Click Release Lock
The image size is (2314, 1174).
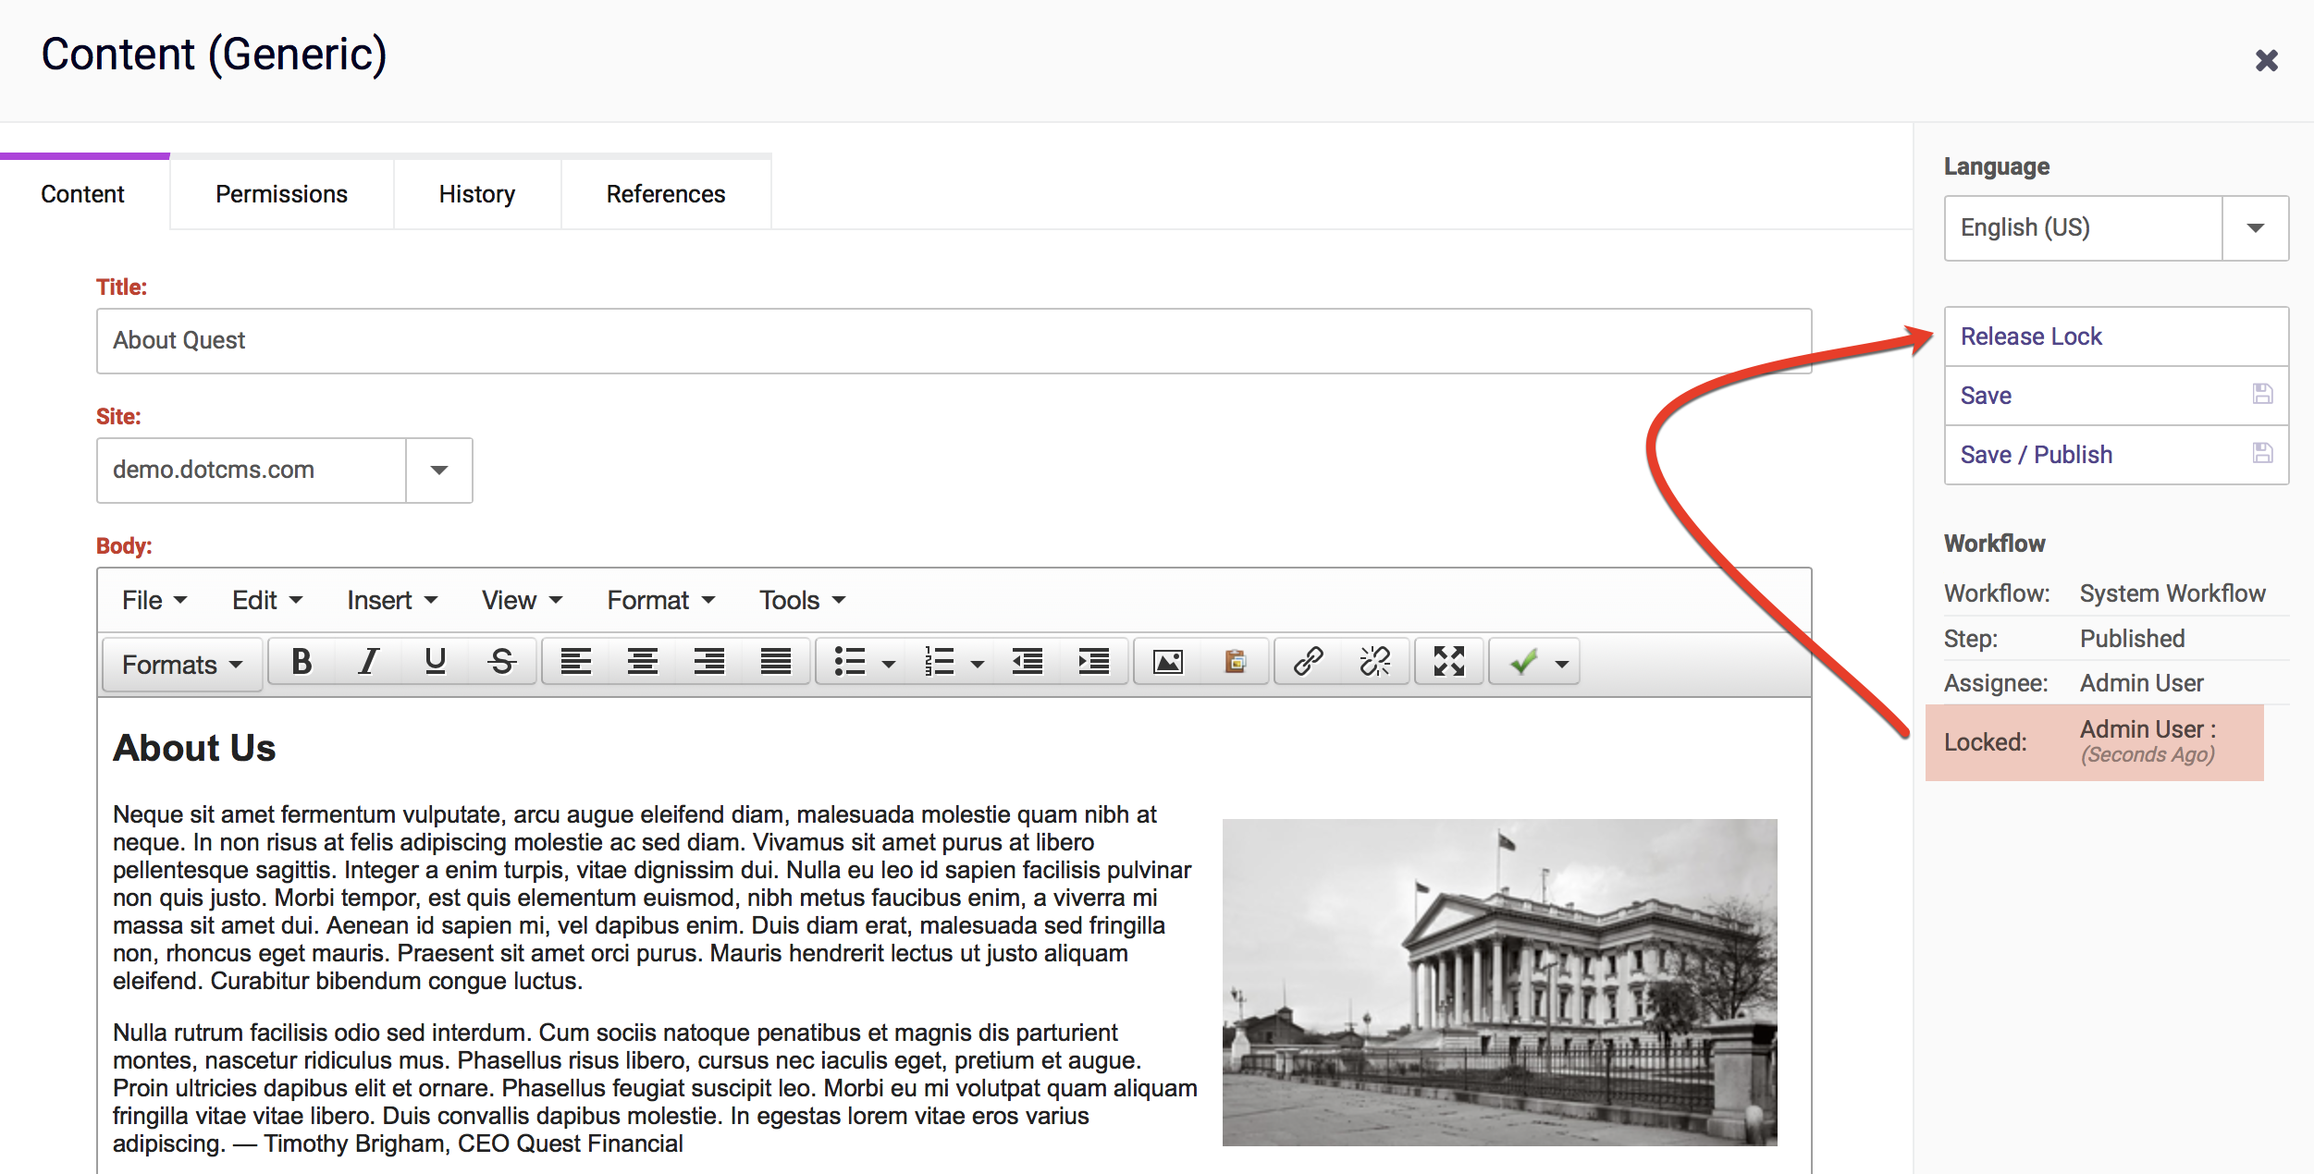[x=2031, y=336]
